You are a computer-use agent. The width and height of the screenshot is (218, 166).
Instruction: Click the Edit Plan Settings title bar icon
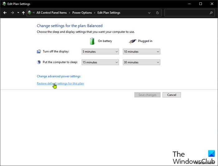(x=4, y=4)
